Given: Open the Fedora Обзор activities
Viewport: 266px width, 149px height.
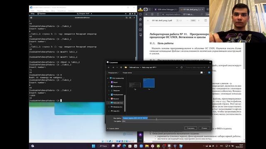Looking at the screenshot, I should coord(32,14).
